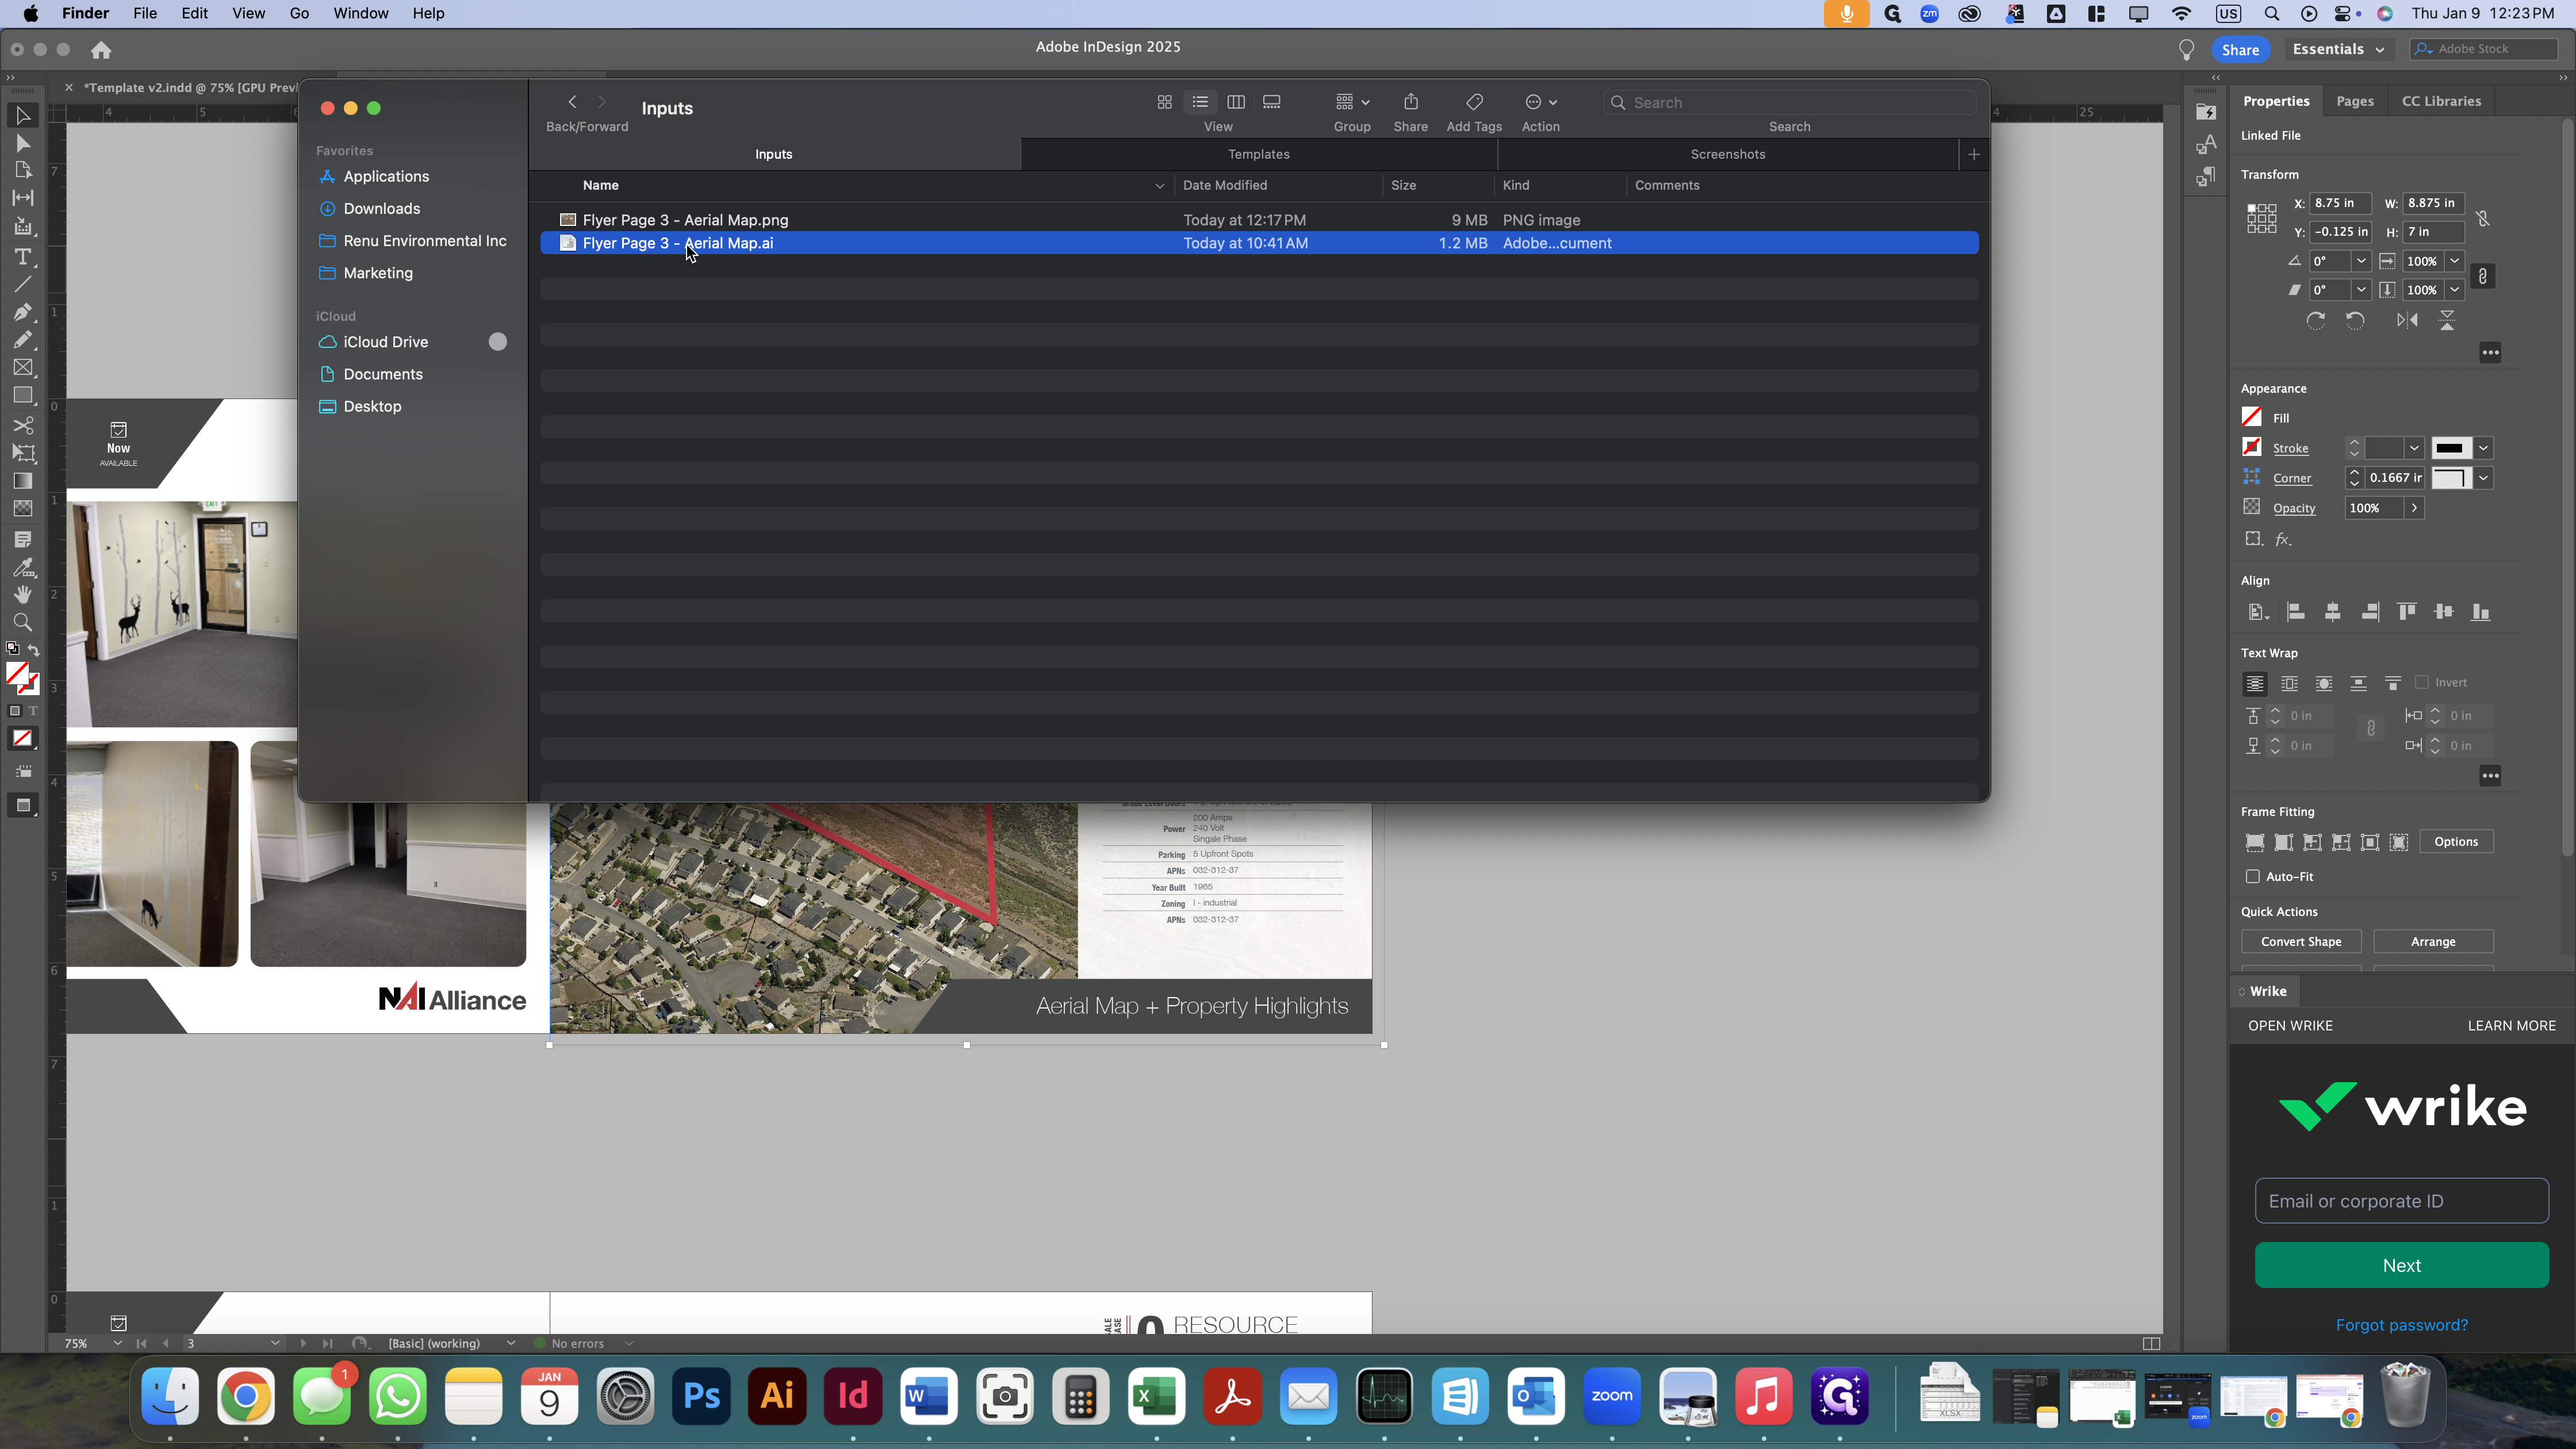Toggle constrain width and height proportions
Viewport: 2576px width, 1449px height.
coord(2482,218)
